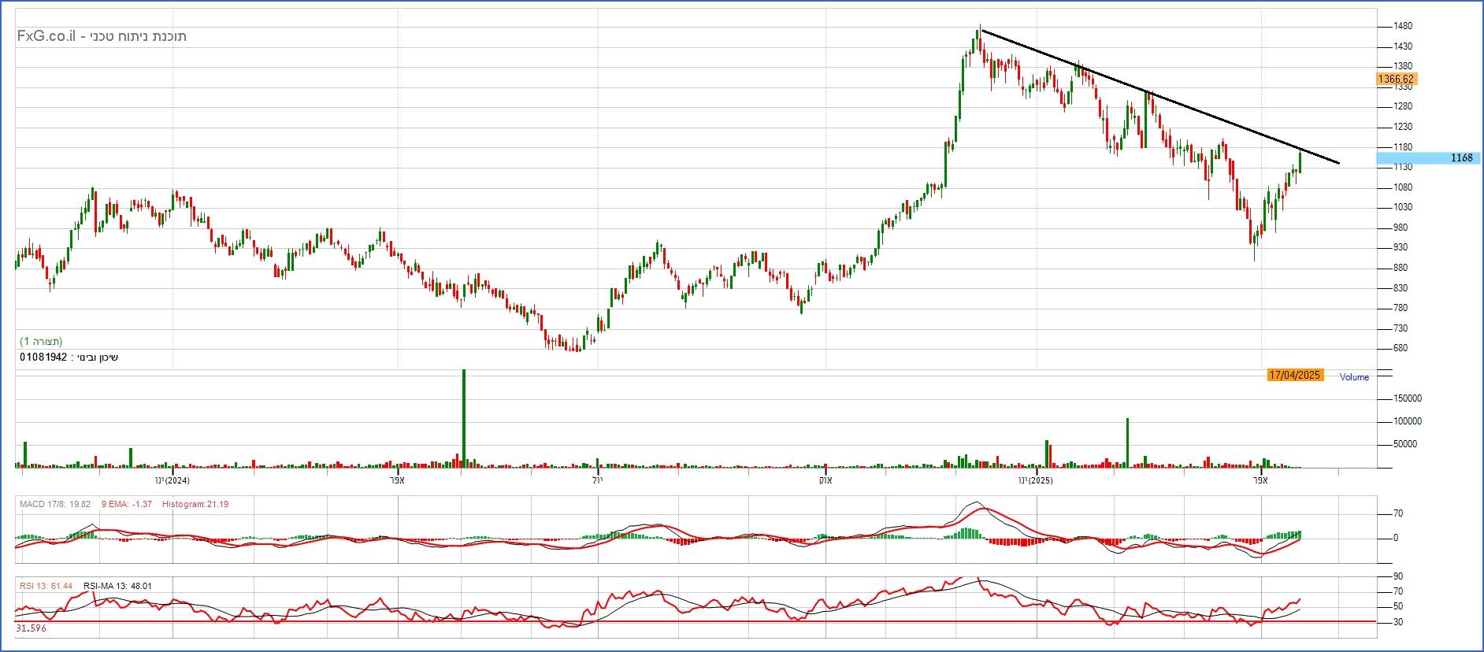Click the RSI-MA 13 label
Screen dimensions: 1484x652
tap(117, 586)
